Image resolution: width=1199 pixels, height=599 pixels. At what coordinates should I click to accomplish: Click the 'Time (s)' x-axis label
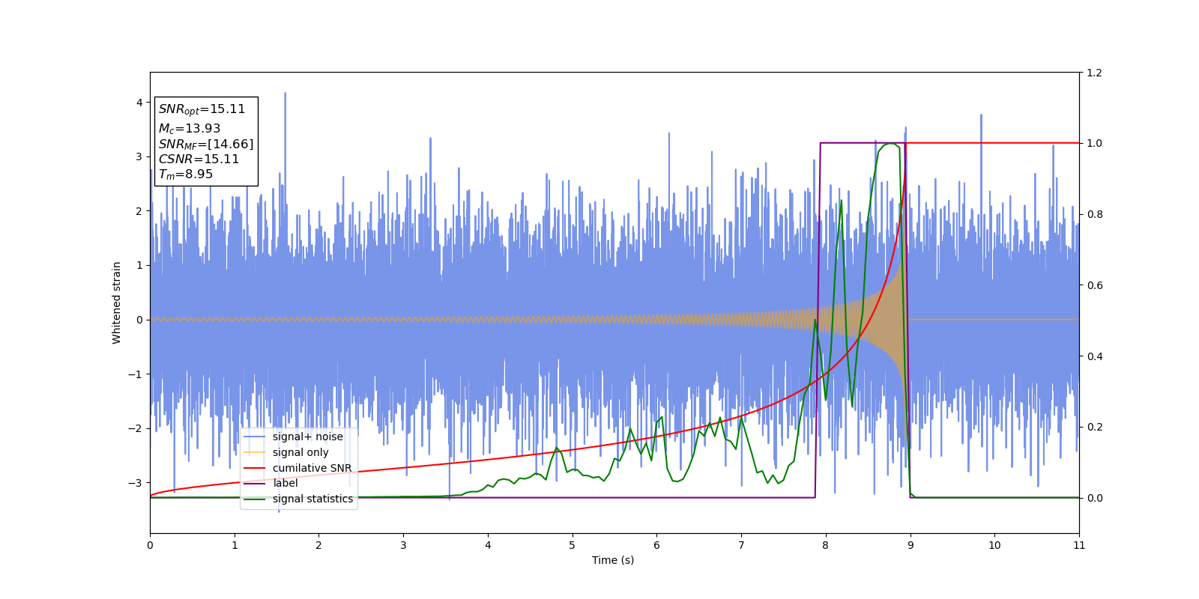coord(613,560)
